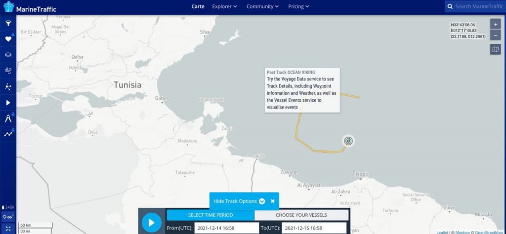Click the Sfax city label

tap(205, 32)
